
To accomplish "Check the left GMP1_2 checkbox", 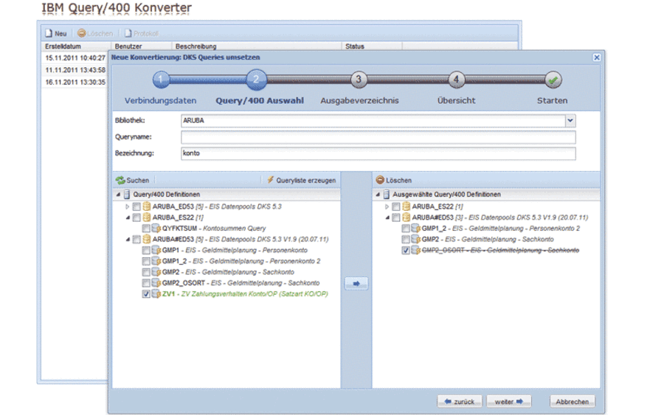I will [146, 262].
